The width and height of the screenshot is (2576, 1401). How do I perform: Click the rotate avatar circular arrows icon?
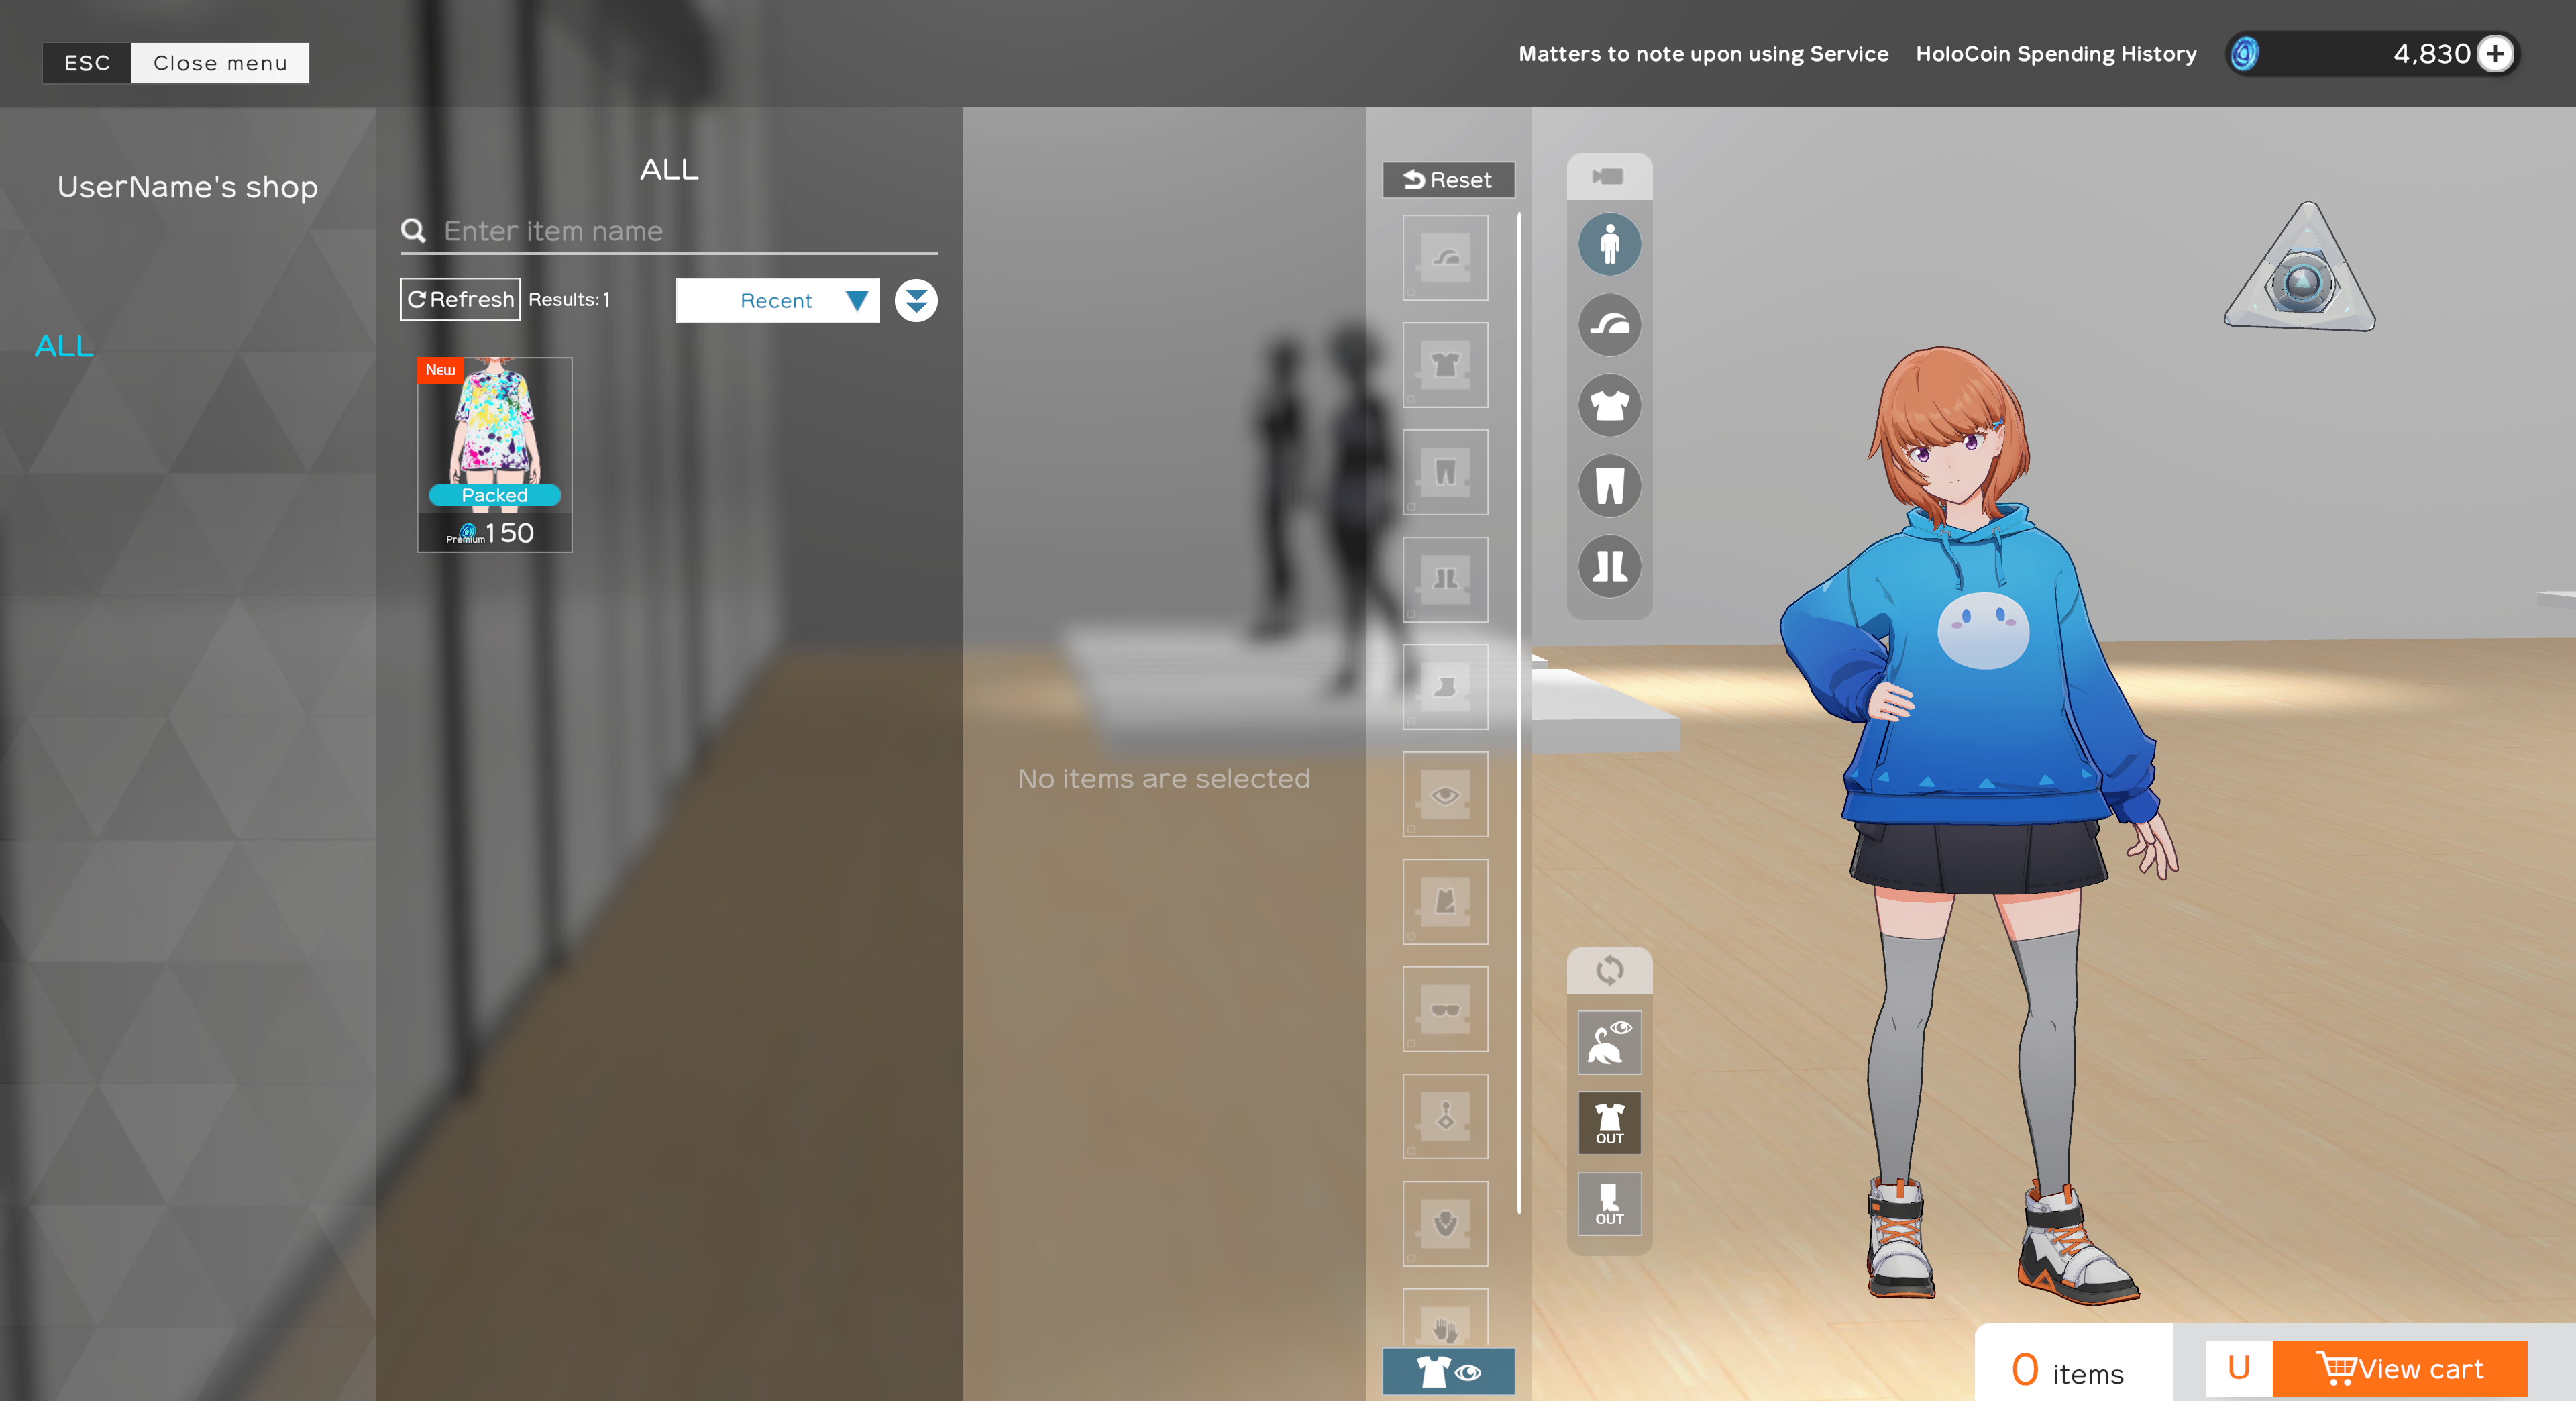[1609, 970]
